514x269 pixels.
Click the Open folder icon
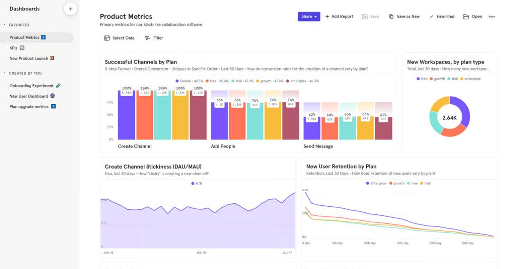pos(466,17)
